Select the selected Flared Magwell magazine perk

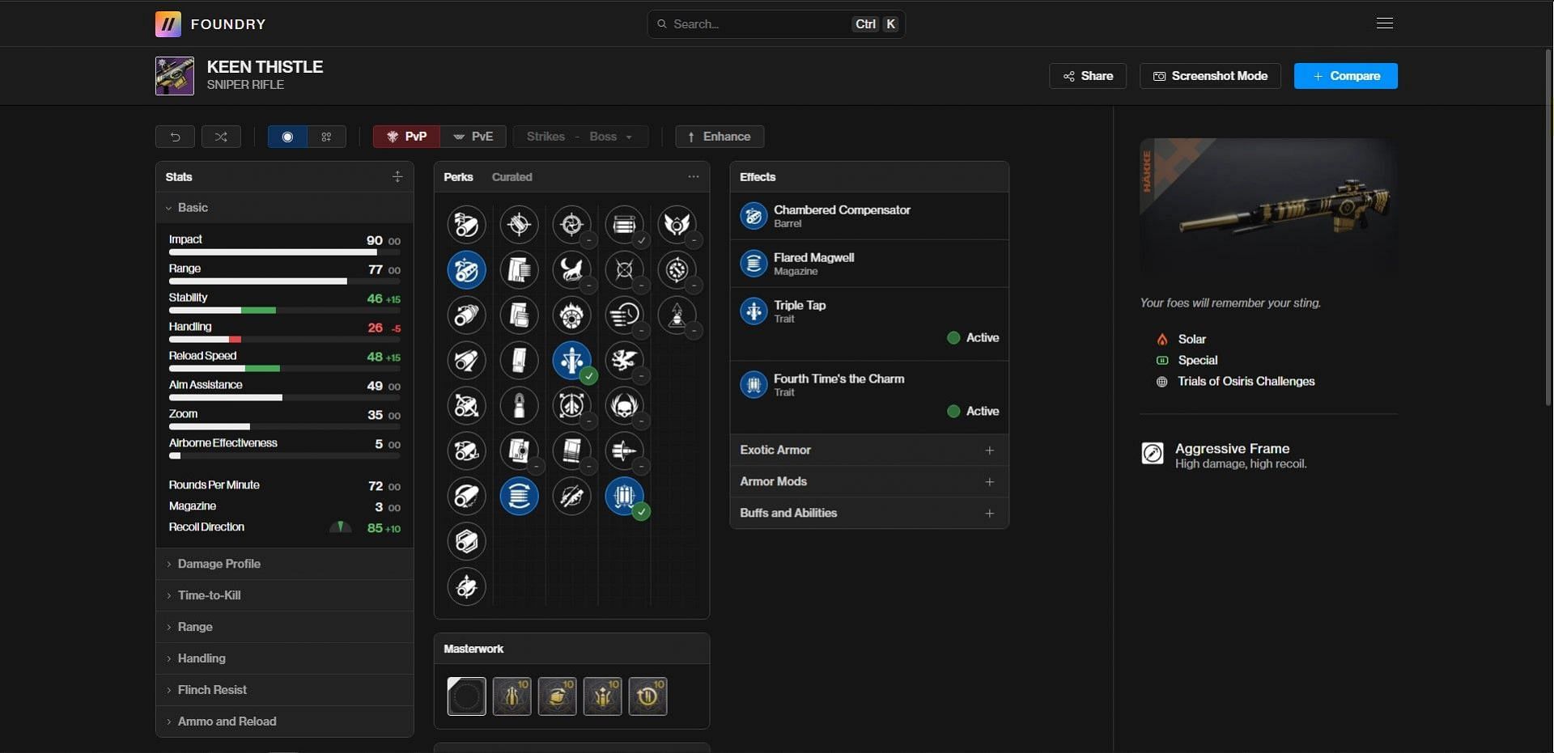[520, 497]
